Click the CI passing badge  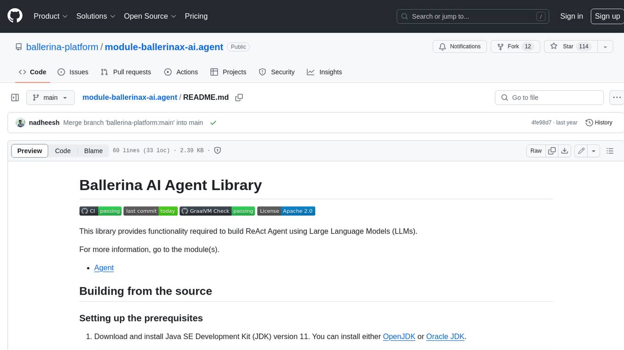point(100,211)
